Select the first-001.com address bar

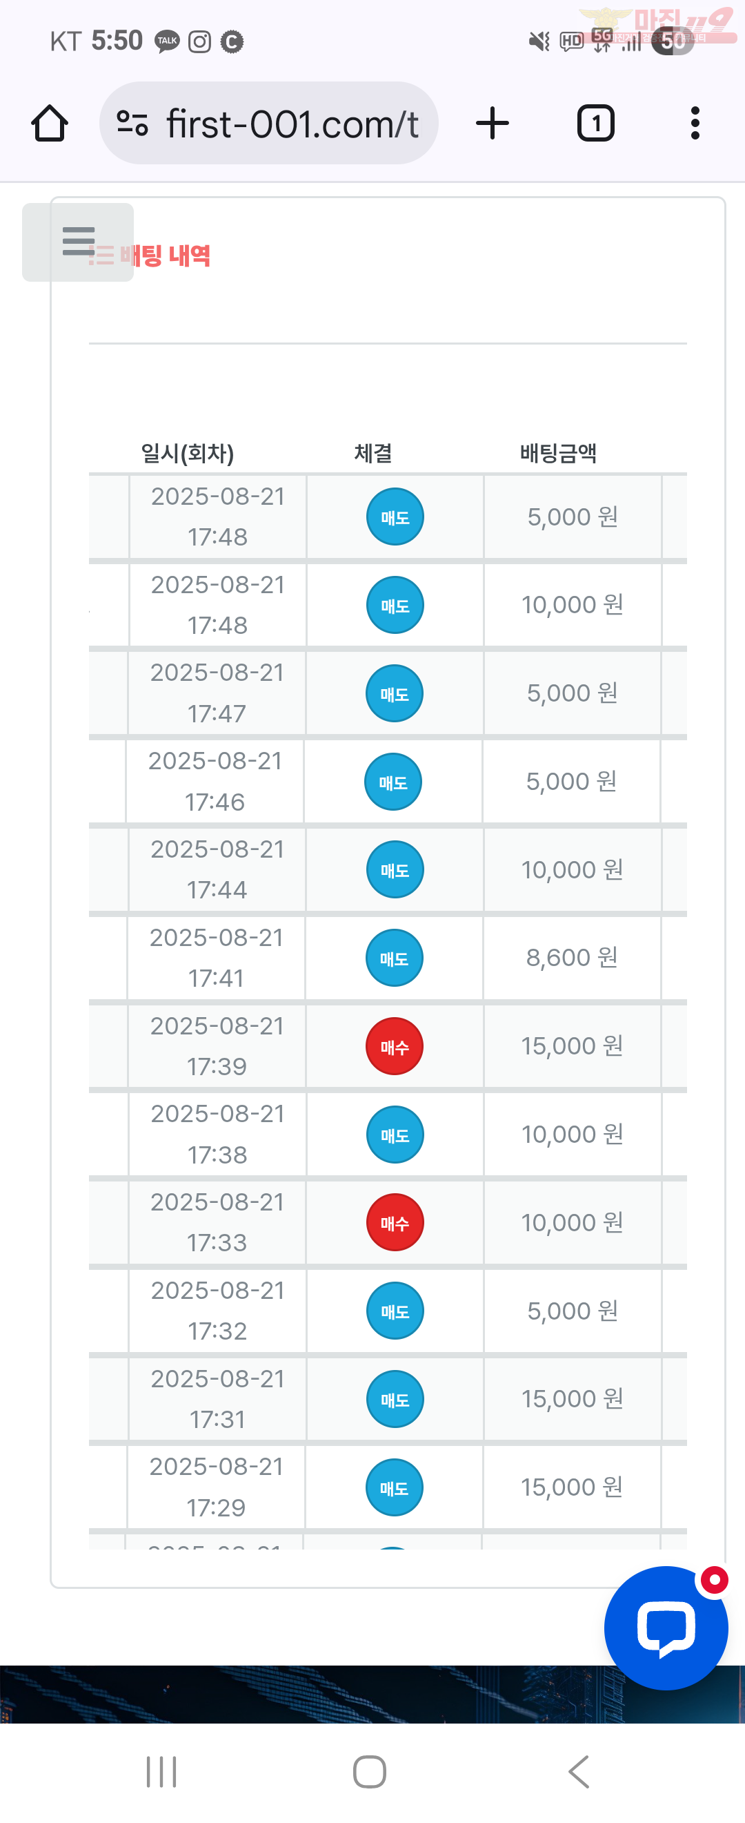coord(268,123)
